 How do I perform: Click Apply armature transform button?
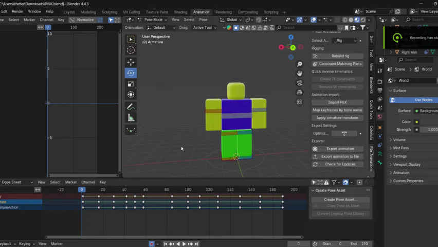(x=337, y=118)
